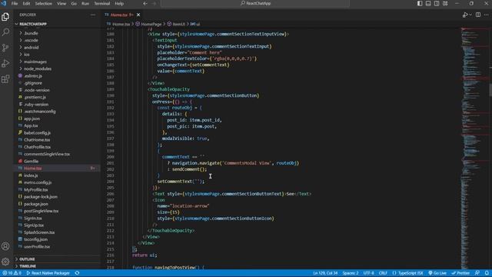
Task: Open tsconfig.json in the explorer
Action: coord(36,239)
